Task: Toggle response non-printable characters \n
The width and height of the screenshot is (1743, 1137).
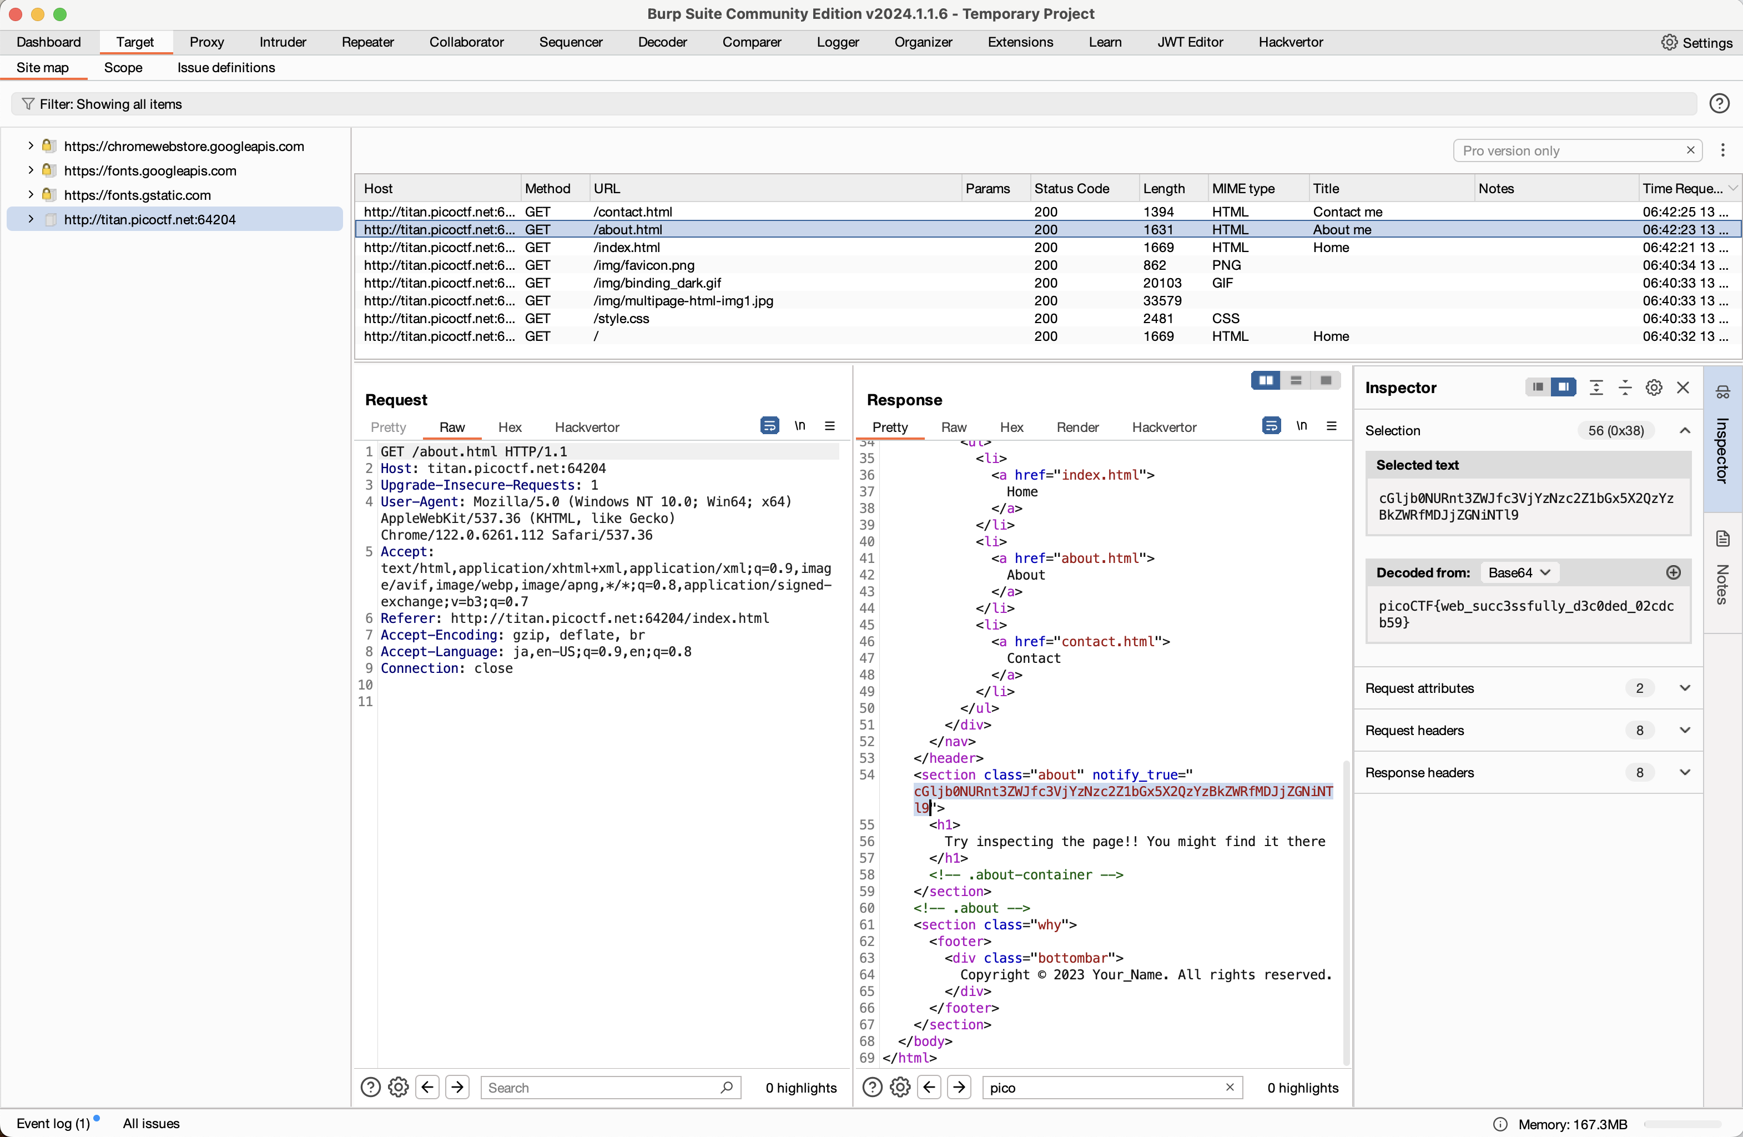Action: [x=1301, y=426]
